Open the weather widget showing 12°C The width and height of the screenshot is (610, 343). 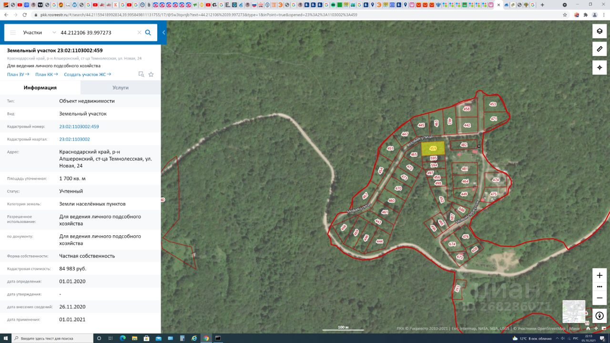(x=532, y=338)
